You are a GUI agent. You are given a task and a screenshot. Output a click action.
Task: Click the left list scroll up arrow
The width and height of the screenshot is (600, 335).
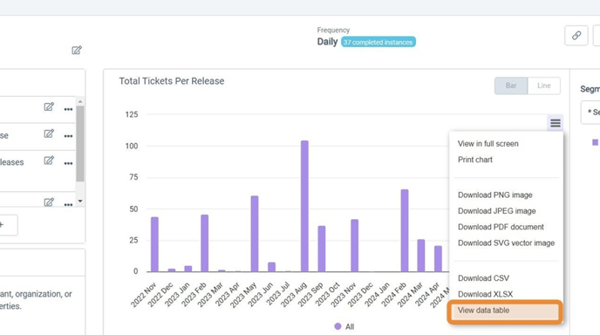(80, 102)
